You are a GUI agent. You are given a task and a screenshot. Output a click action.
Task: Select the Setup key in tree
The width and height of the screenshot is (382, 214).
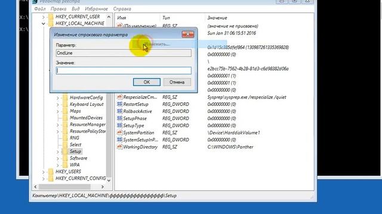(76, 152)
